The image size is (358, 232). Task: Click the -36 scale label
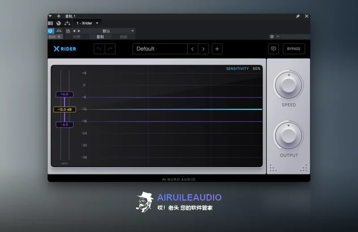click(84, 157)
